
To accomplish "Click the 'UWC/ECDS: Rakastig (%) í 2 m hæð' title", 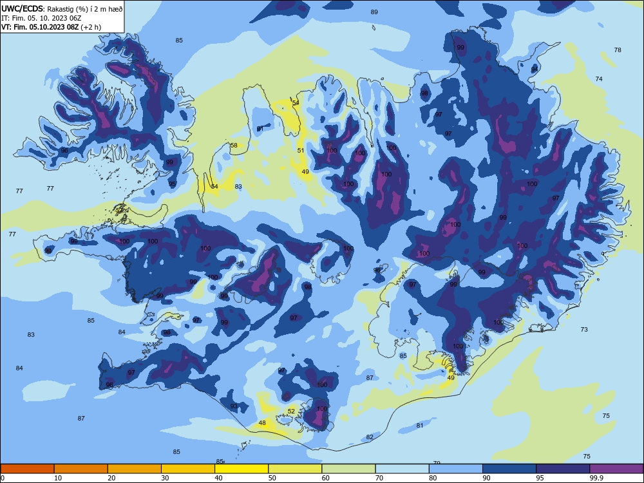I will (x=62, y=8).
